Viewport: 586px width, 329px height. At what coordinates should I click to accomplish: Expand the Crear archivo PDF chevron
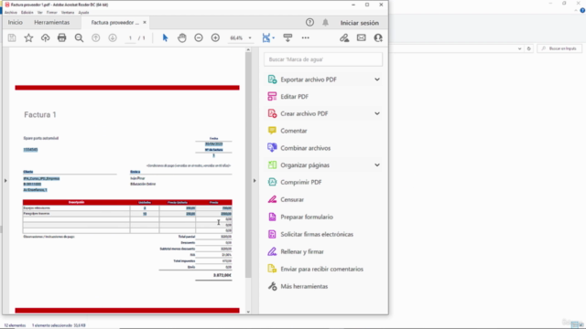pyautogui.click(x=377, y=113)
